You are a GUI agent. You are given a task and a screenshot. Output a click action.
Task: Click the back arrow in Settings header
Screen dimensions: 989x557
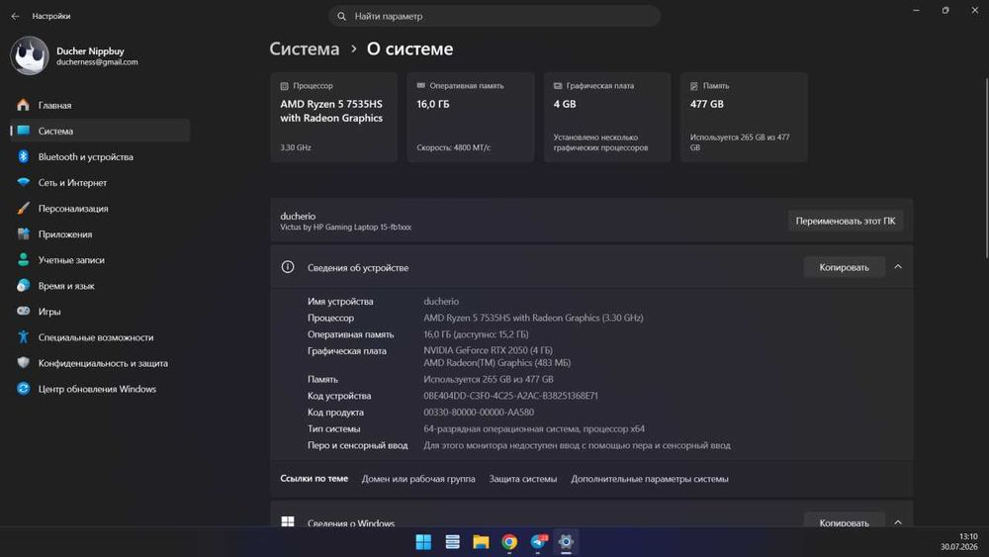[15, 16]
